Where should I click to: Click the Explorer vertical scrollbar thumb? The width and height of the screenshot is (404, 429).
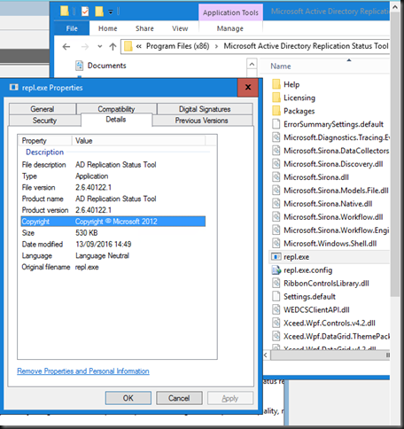point(395,153)
